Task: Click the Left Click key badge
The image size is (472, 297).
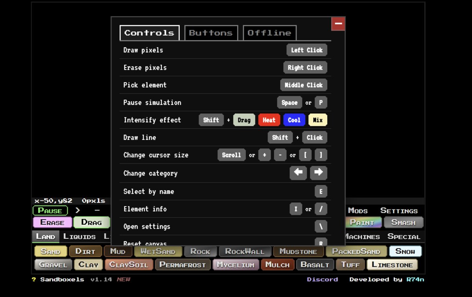Action: [307, 50]
